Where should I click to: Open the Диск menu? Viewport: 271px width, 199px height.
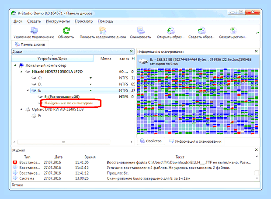point(18,21)
